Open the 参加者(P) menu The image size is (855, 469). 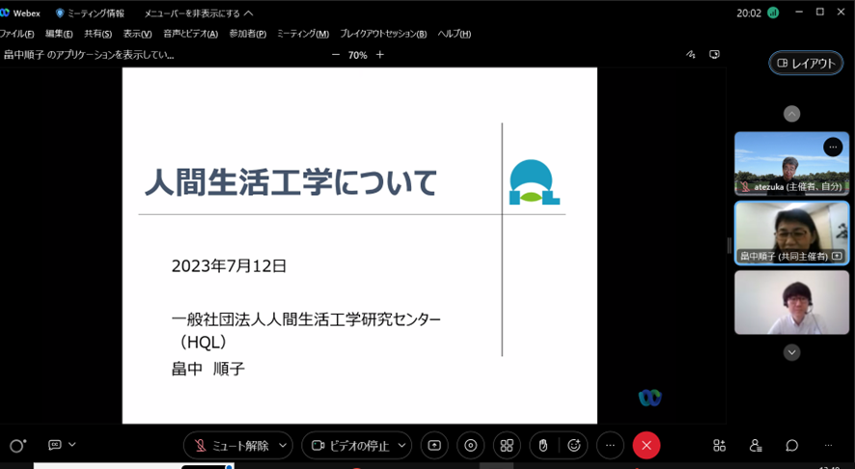coord(247,34)
